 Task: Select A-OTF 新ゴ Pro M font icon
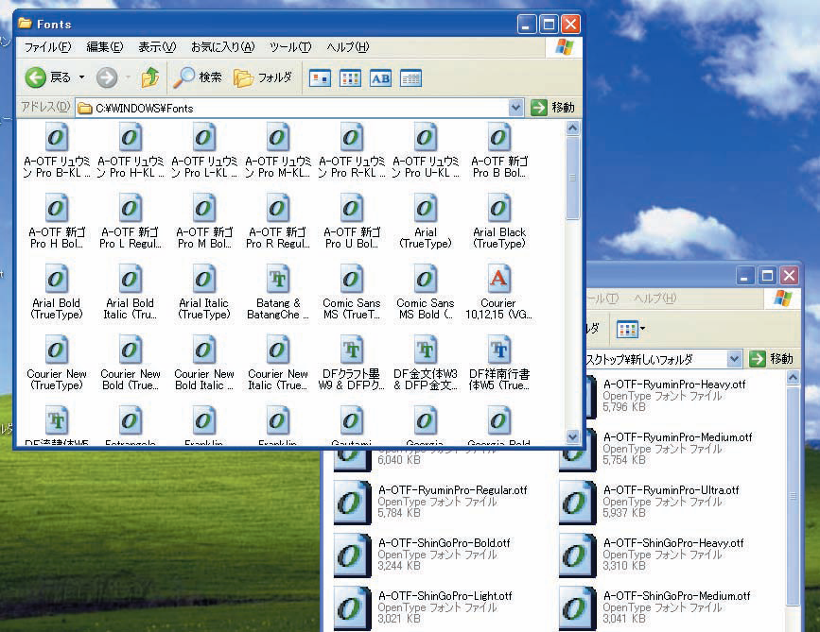click(x=204, y=209)
